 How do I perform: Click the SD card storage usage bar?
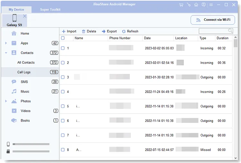31,151
